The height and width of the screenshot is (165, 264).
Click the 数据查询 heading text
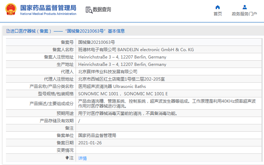102,9
